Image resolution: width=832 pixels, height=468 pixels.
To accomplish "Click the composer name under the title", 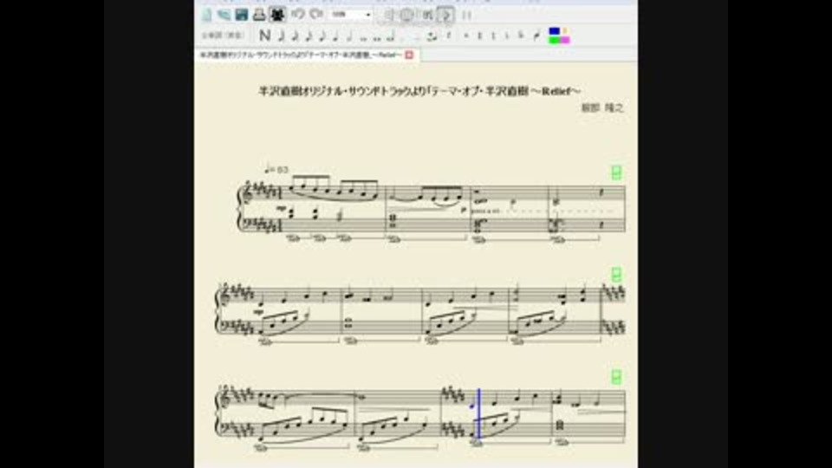I will tap(601, 107).
